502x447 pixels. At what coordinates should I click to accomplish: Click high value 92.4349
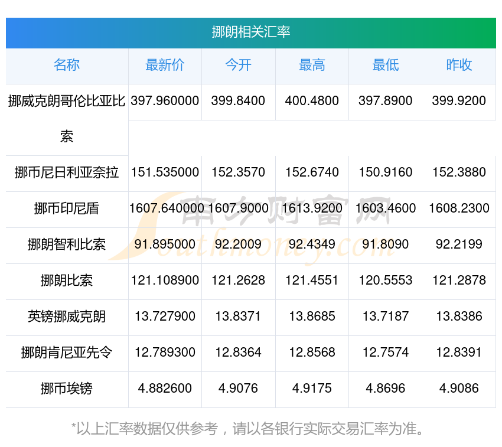coord(312,244)
